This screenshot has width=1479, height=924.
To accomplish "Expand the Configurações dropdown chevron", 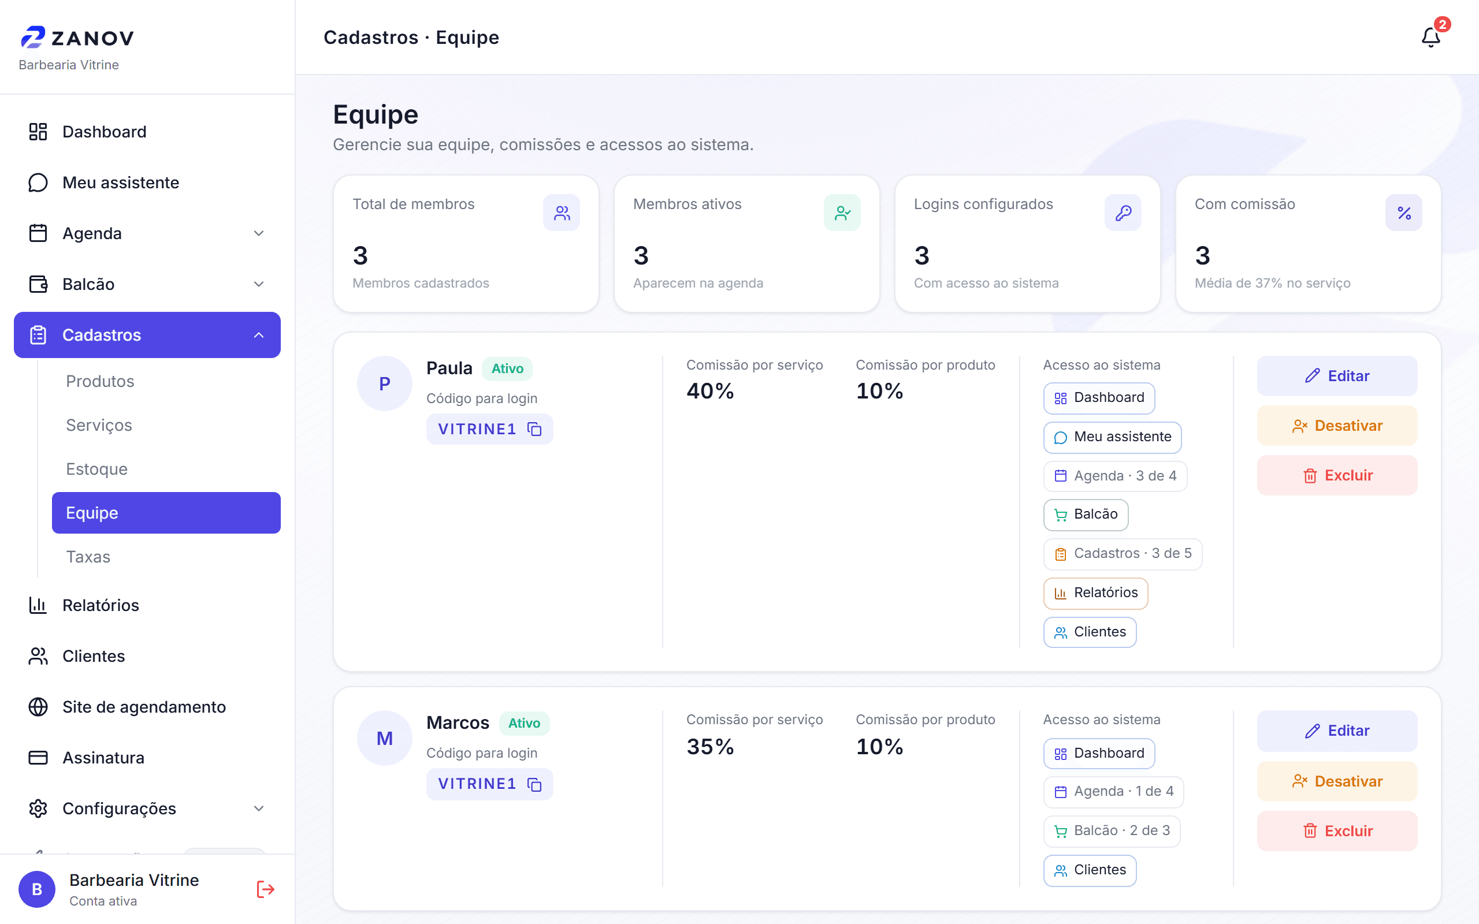I will [x=259, y=808].
